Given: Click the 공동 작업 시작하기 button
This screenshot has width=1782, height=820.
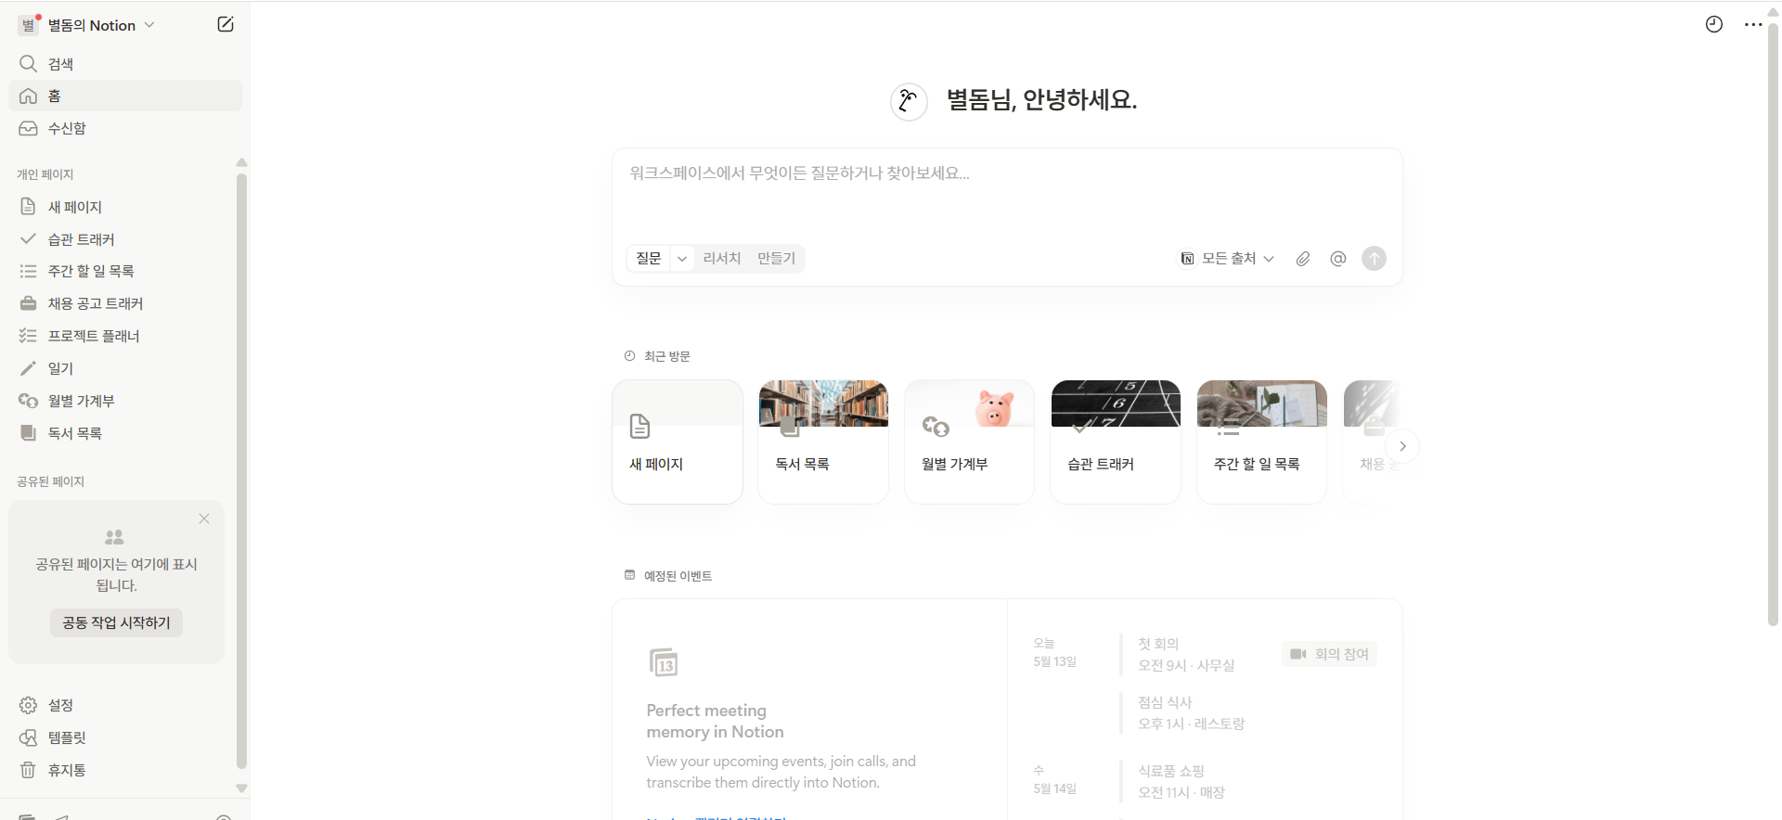Looking at the screenshot, I should [116, 622].
